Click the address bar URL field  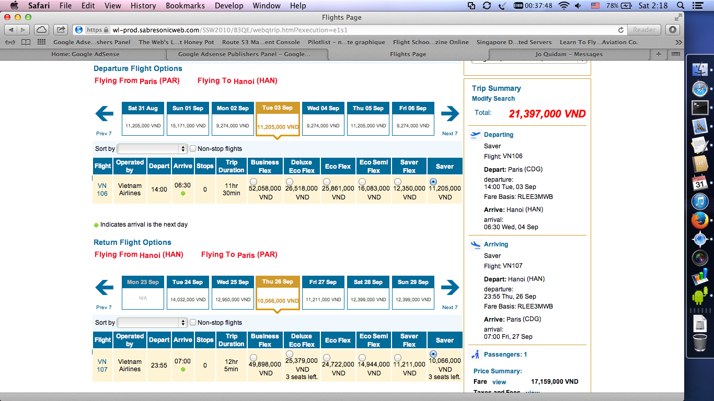pyautogui.click(x=350, y=30)
